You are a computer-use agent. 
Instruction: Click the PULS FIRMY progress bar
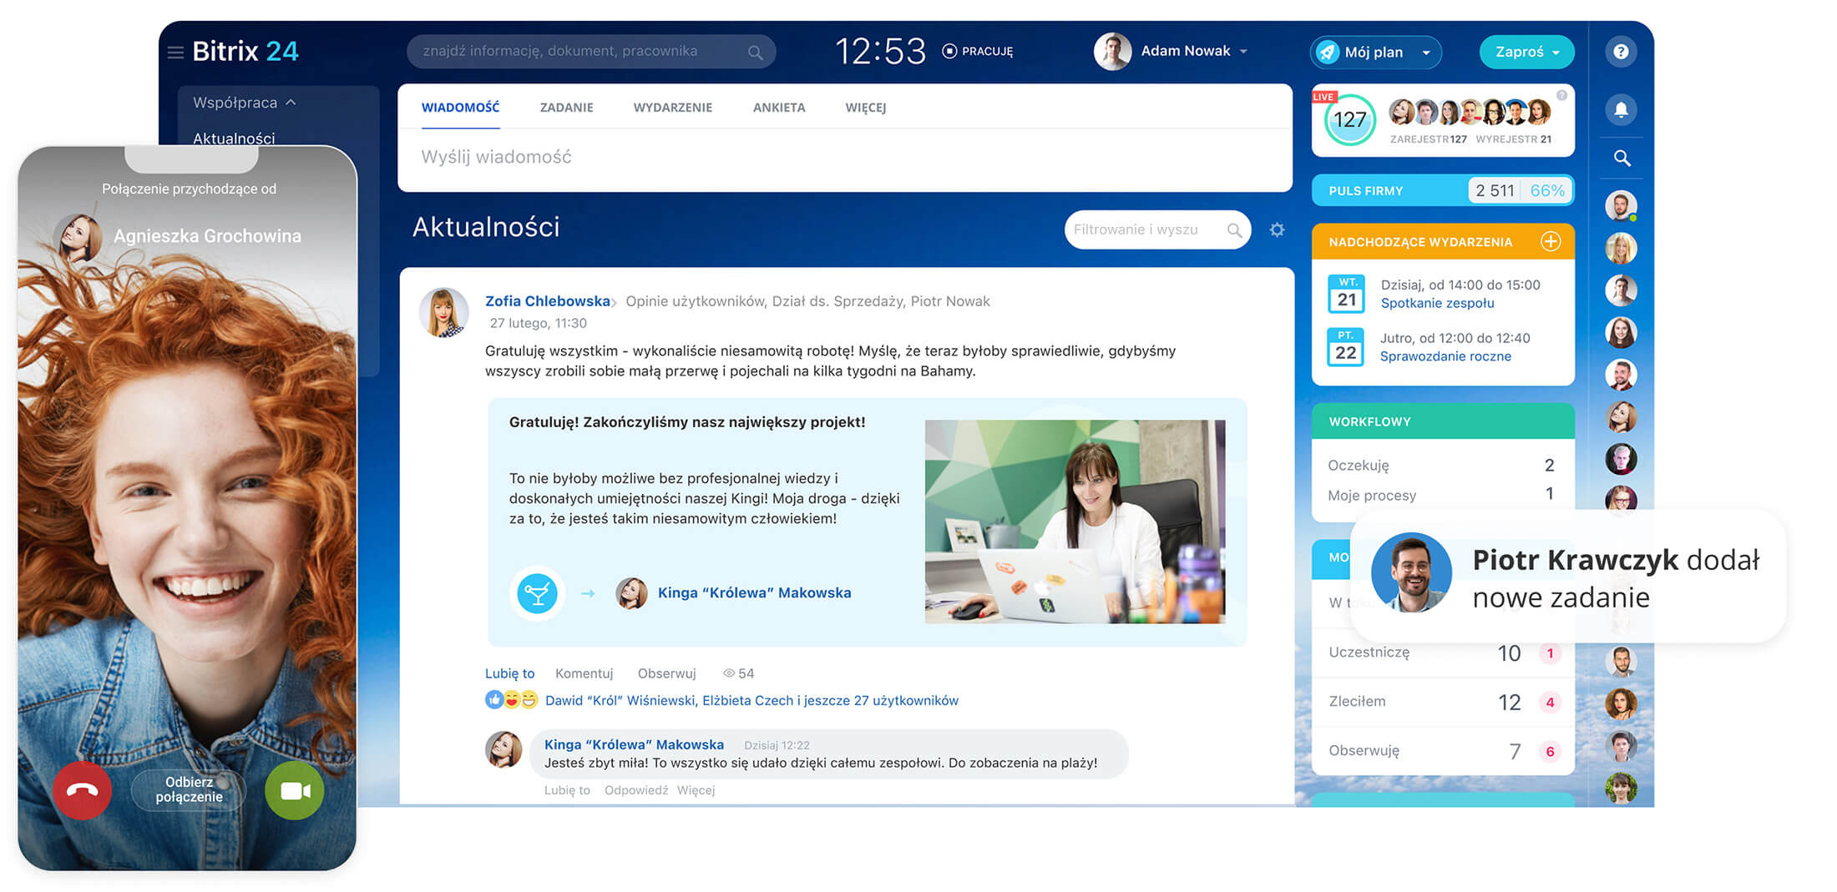click(1442, 190)
